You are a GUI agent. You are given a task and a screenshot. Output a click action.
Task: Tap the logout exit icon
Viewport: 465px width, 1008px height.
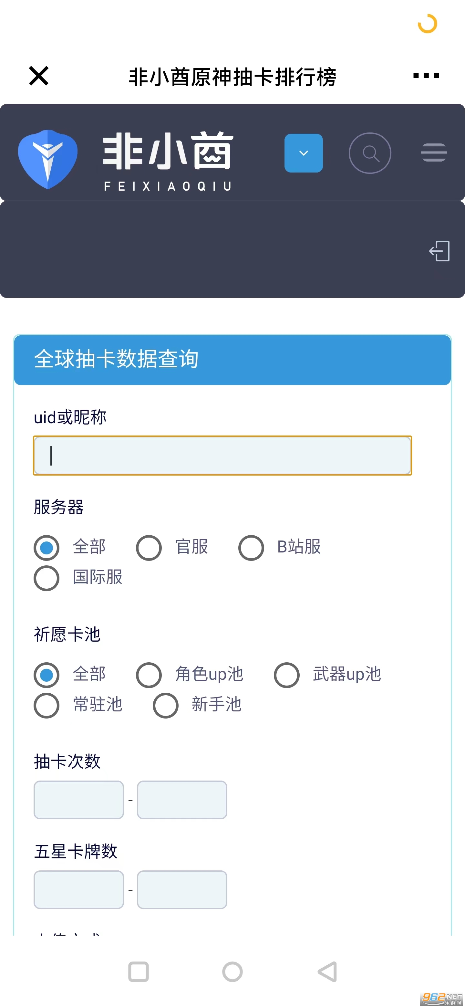click(x=439, y=251)
